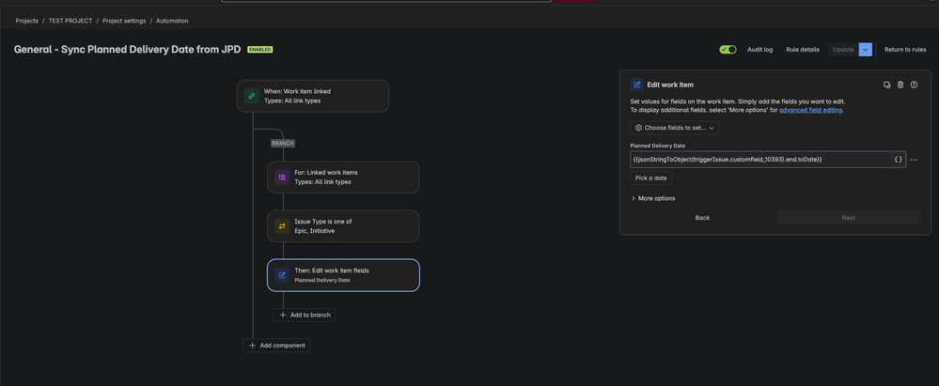Open the three-dot menu beside Planned Delivery Date
The height and width of the screenshot is (386, 939).
tap(914, 160)
